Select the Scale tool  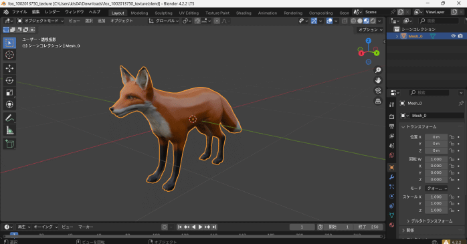click(9, 92)
